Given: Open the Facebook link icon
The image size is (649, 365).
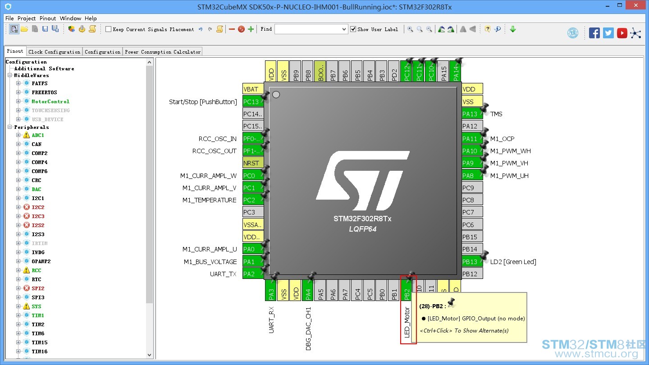Looking at the screenshot, I should 594,33.
